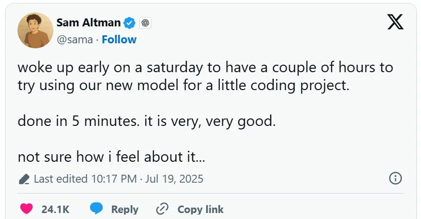Screen dimensions: 421x219
Task: Click the "done in 5 minutes" line
Action: click(146, 121)
